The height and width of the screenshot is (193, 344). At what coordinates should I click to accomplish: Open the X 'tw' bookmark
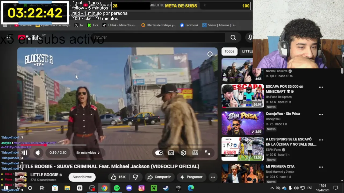pos(79,25)
